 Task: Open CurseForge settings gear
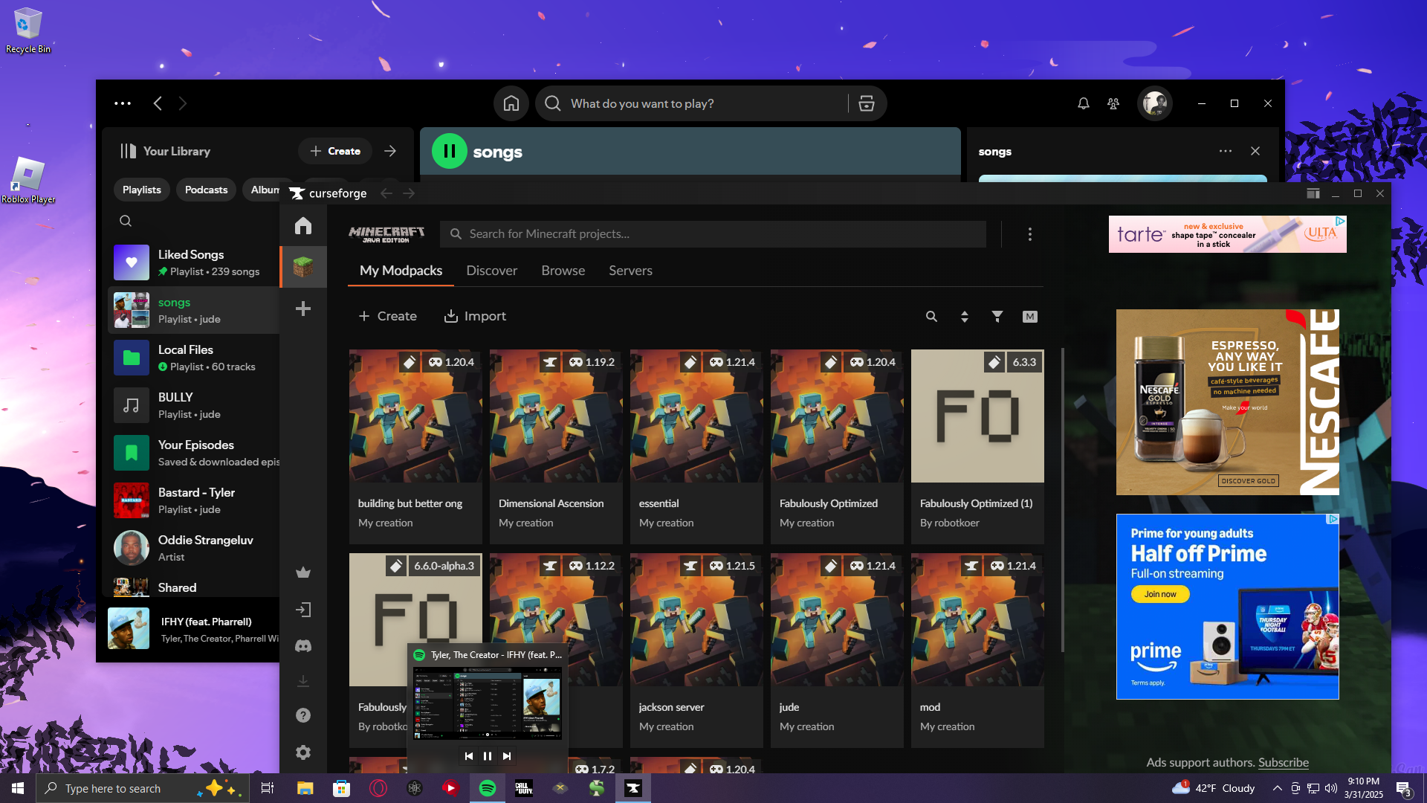point(302,752)
